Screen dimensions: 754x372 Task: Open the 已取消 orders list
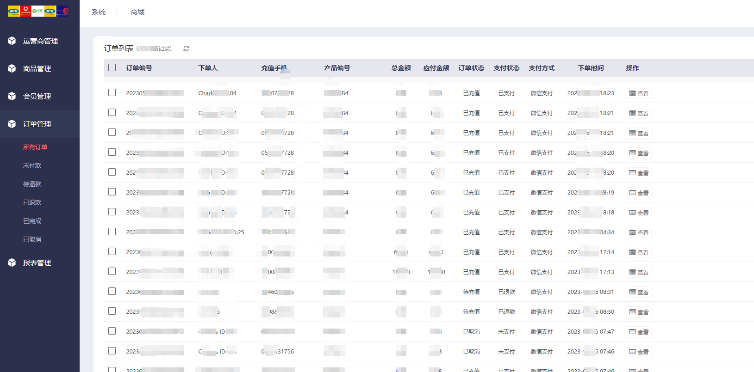32,239
